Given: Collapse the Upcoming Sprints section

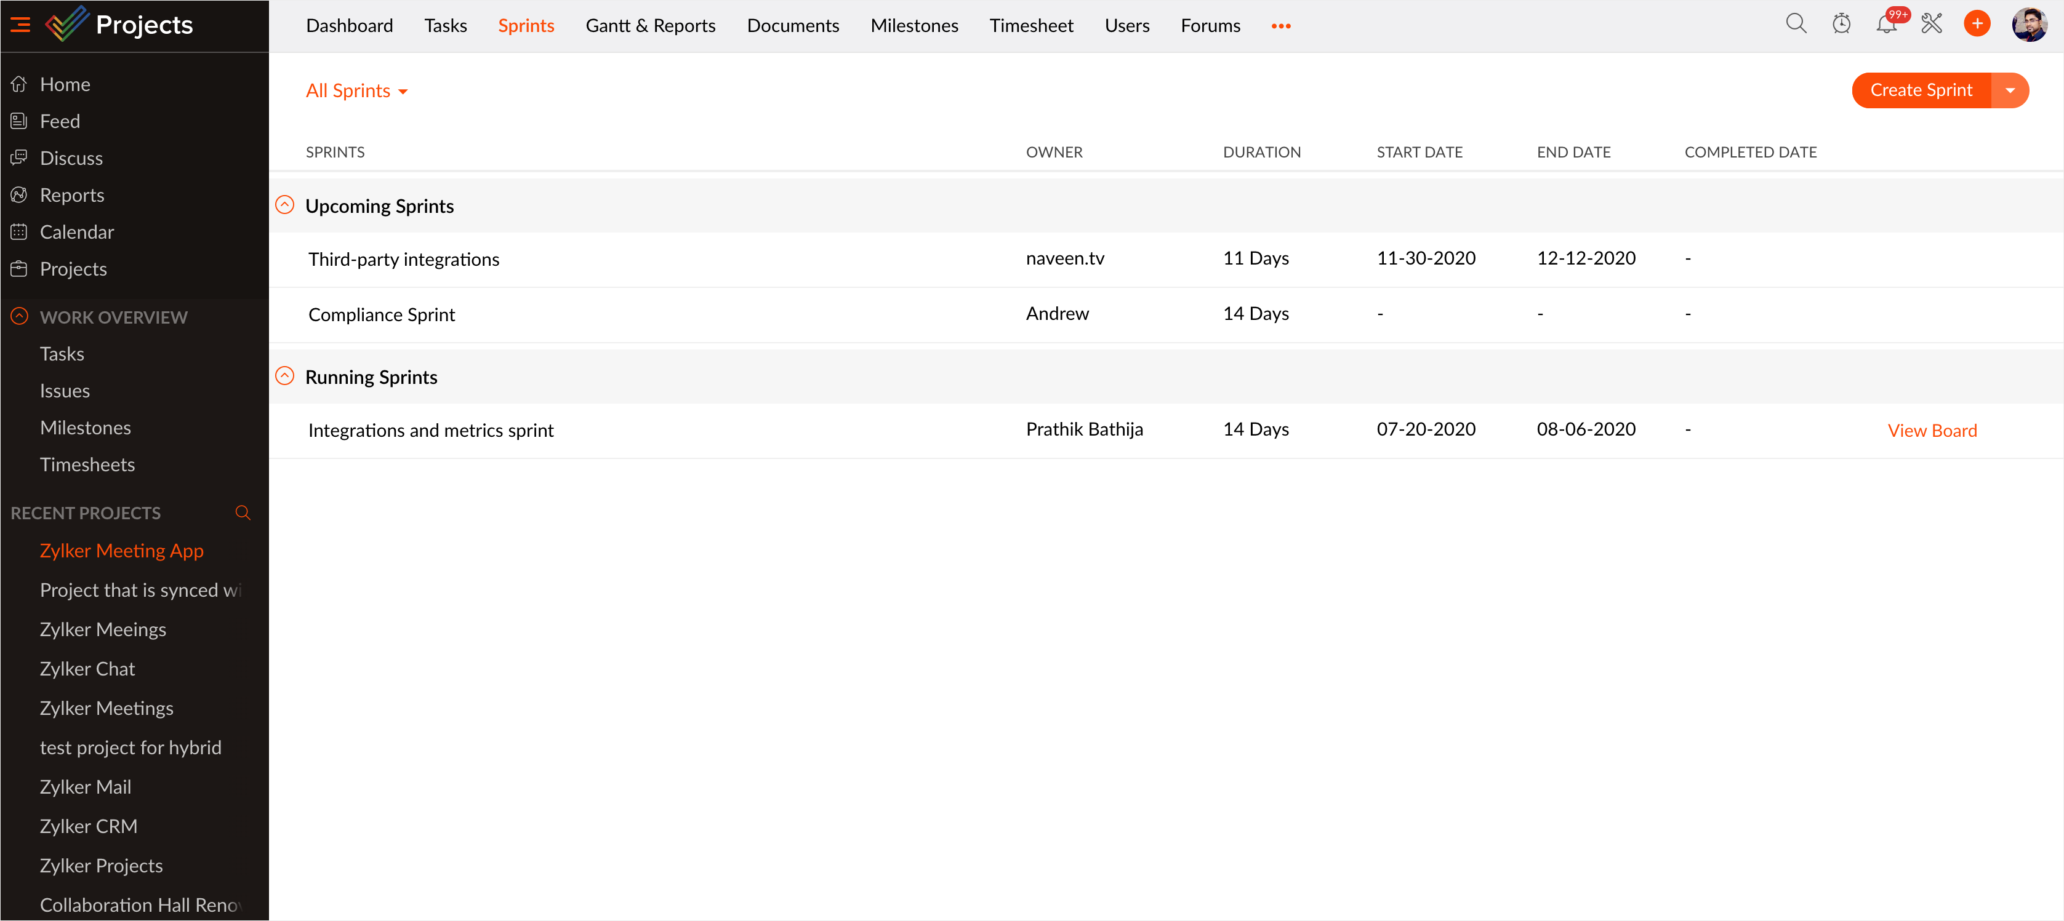Looking at the screenshot, I should pyautogui.click(x=284, y=205).
